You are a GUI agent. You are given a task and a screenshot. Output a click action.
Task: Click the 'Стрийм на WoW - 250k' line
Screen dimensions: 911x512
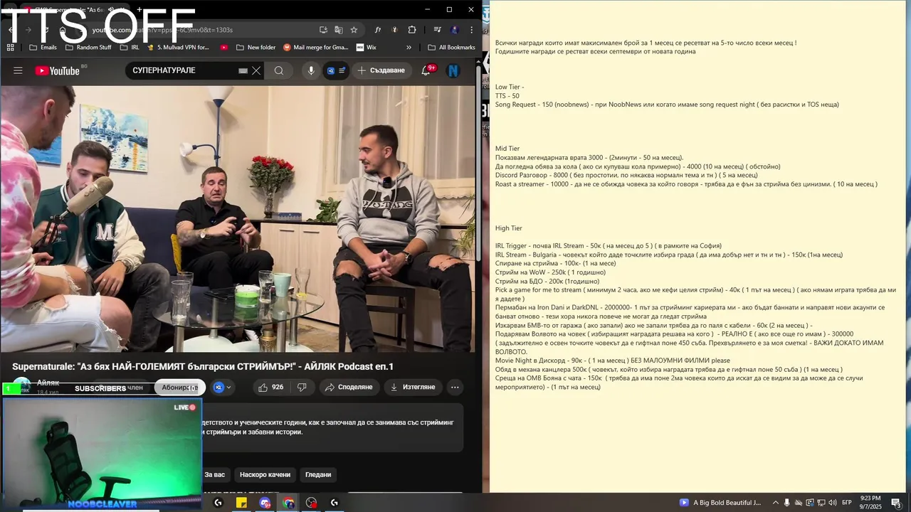pos(551,272)
